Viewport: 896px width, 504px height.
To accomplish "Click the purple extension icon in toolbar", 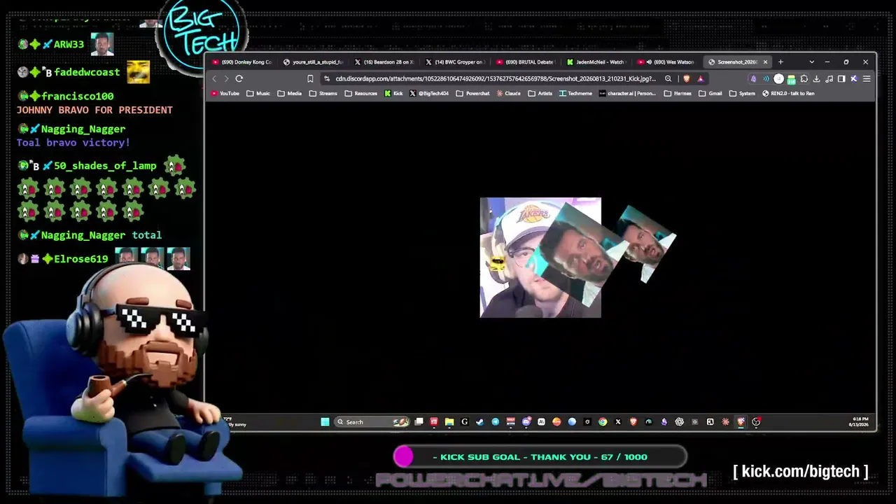I will 753,79.
